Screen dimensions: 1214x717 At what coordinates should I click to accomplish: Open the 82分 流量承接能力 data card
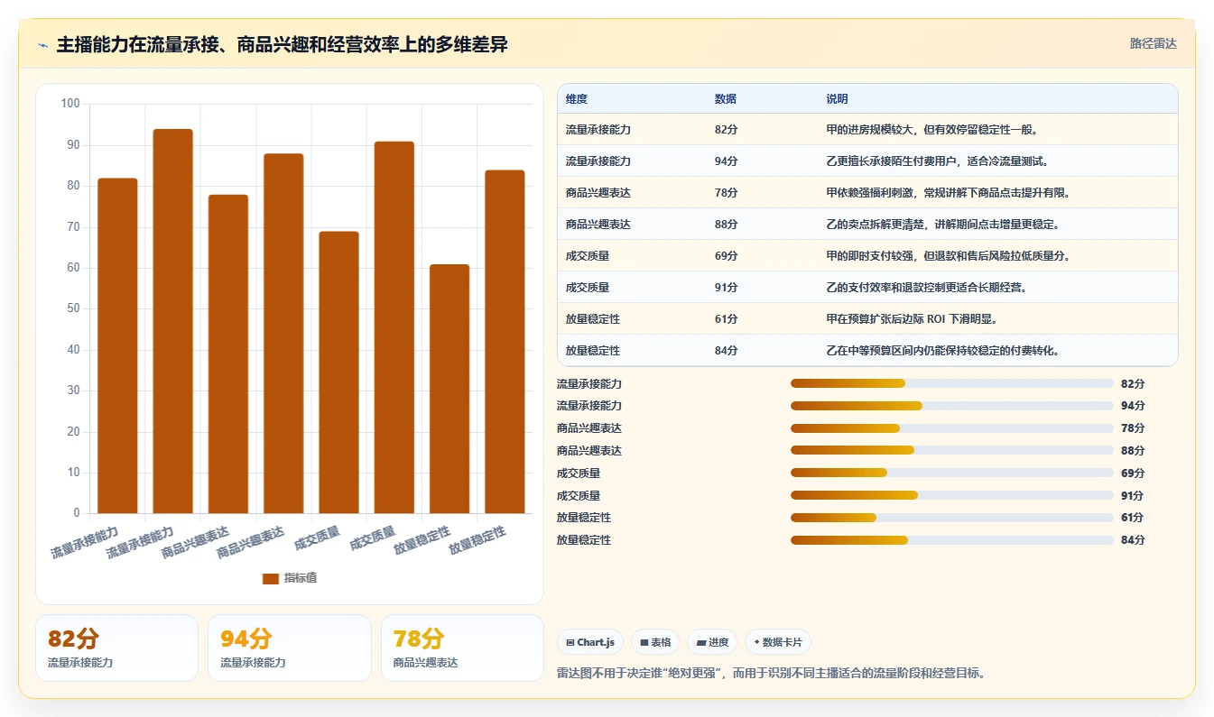[116, 648]
